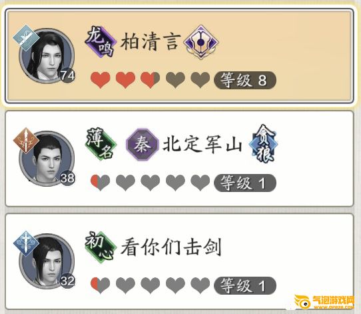This screenshot has height=314, width=361.
Task: Open 柏清言's level 74 portrait
Action: click(47, 56)
